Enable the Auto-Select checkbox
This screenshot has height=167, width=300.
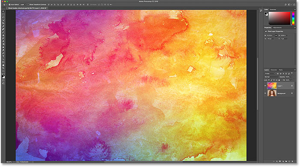coord(9,5)
